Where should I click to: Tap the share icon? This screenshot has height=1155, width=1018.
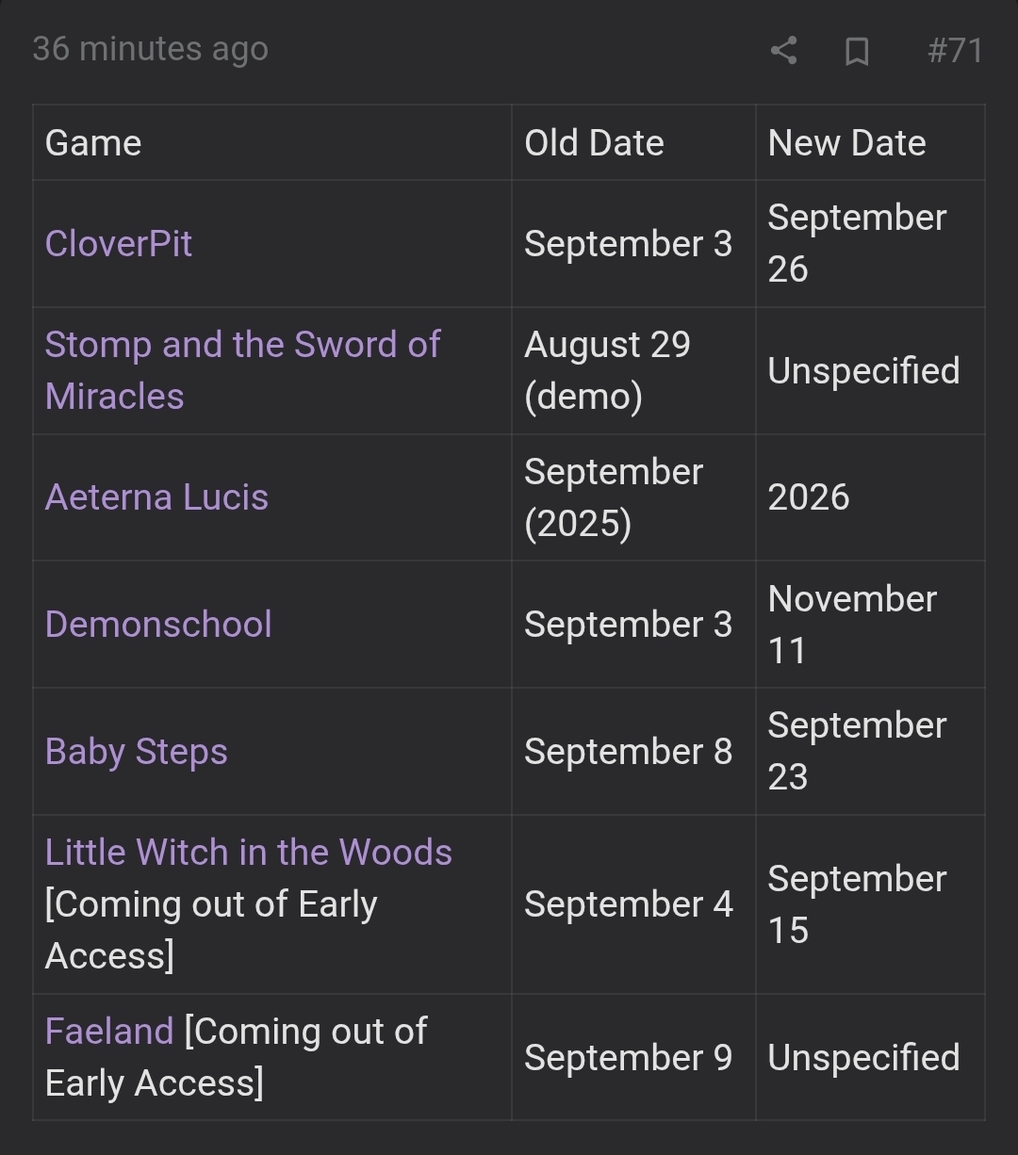point(783,50)
